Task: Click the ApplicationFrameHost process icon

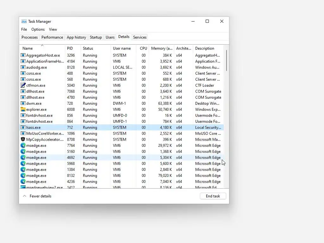Action: coord(23,61)
